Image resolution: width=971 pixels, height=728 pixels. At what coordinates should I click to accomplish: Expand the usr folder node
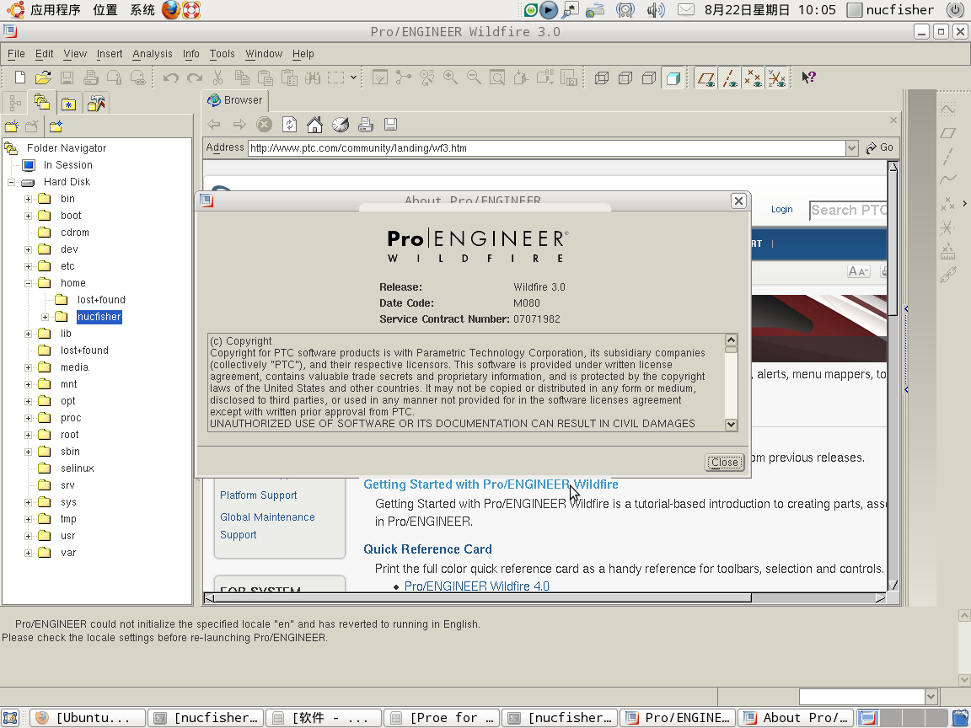[x=28, y=536]
